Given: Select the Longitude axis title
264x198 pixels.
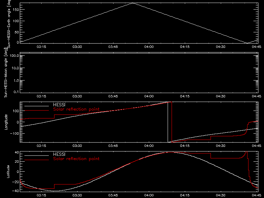Looking at the screenshot, I should coord(6,122).
